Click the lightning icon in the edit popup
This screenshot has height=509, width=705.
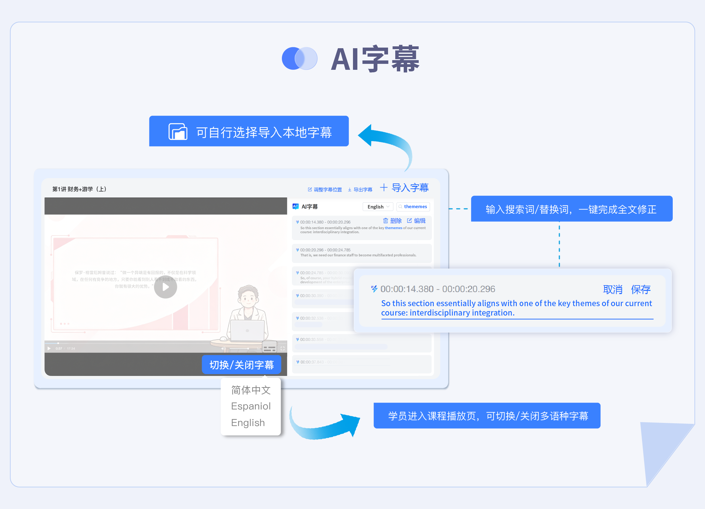pos(374,289)
